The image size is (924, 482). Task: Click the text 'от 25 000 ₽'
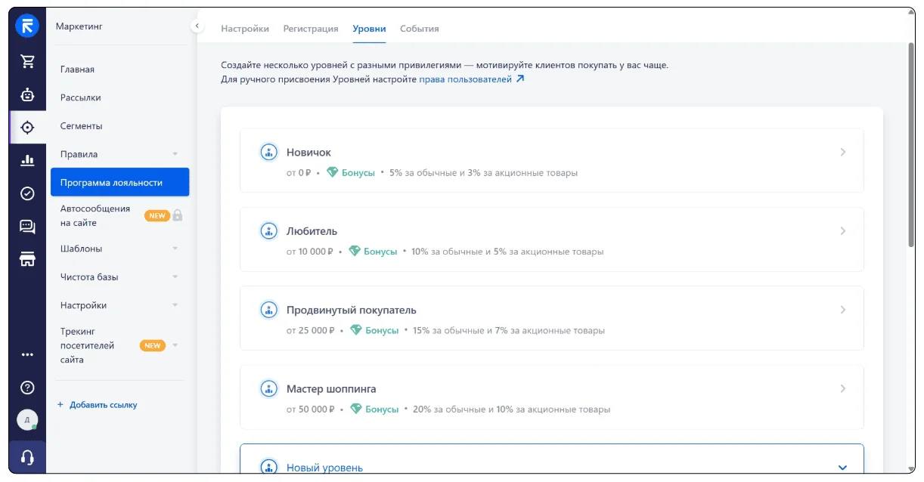(x=310, y=330)
